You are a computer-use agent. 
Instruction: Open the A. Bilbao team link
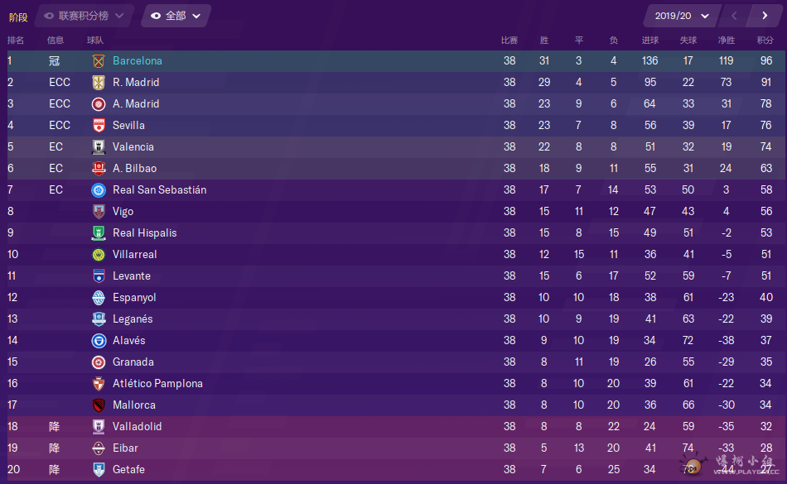tap(134, 168)
